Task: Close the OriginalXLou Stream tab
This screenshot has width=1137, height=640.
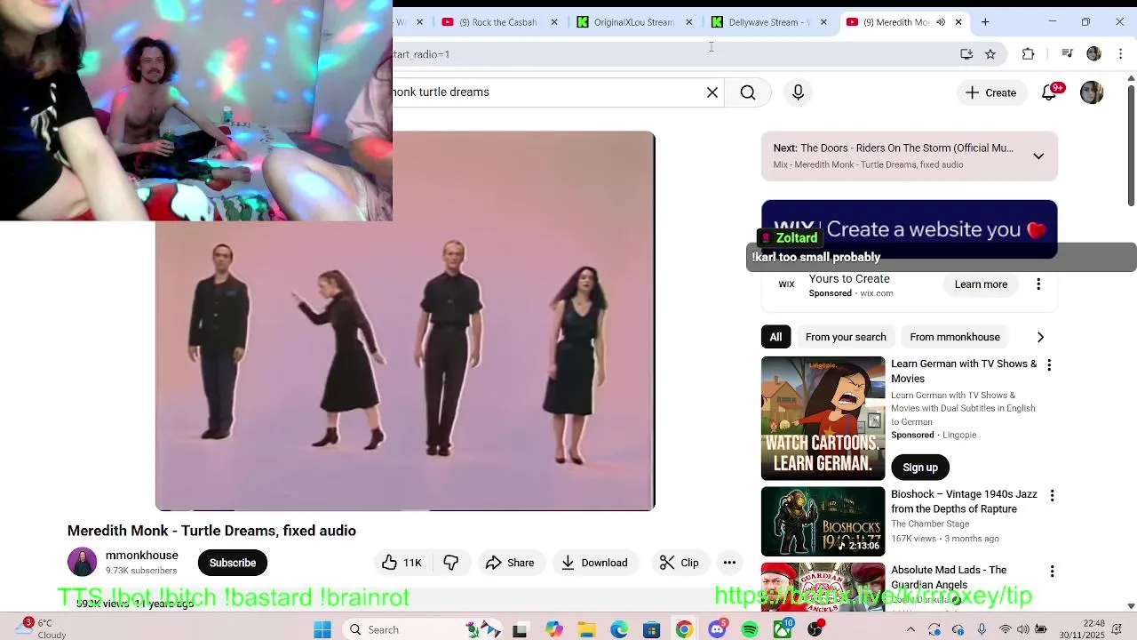Action: click(688, 22)
